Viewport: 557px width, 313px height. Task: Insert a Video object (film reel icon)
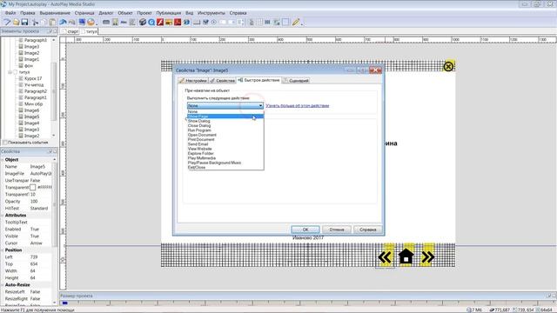click(x=143, y=23)
